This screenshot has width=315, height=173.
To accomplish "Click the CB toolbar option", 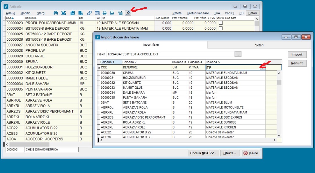I will (x=241, y=13).
